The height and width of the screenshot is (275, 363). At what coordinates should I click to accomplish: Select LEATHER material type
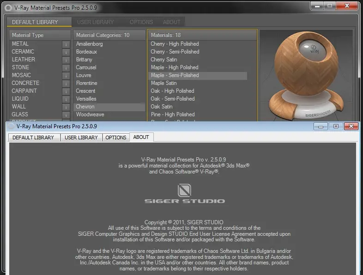point(36,60)
